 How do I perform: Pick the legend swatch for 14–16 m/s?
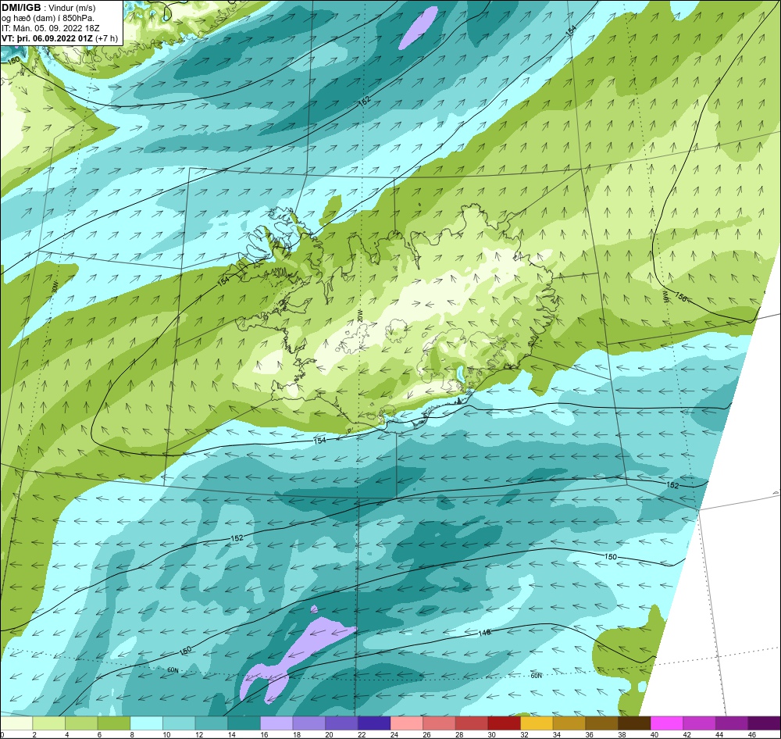pos(244,723)
